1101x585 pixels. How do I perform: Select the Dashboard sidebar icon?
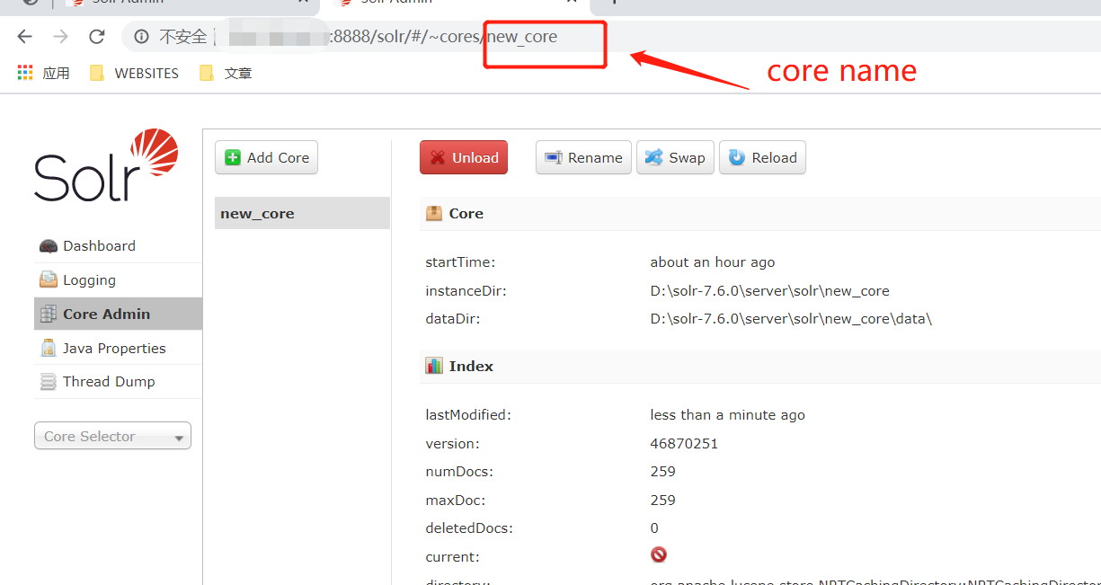[48, 245]
